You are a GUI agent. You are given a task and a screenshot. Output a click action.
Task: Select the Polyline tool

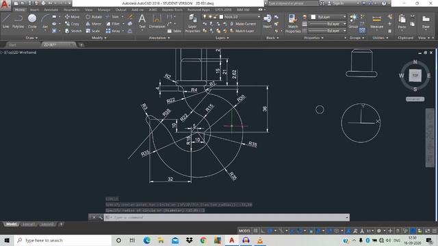18,21
